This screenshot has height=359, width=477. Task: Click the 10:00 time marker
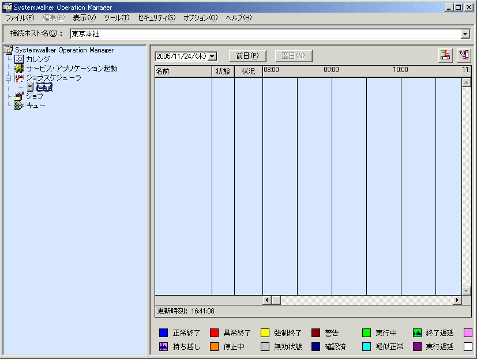point(400,70)
